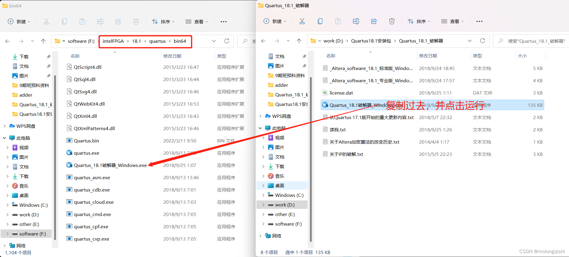Expand 网络 in Quartus_18.1 sidebar
The height and width of the screenshot is (257, 569).
(260, 236)
